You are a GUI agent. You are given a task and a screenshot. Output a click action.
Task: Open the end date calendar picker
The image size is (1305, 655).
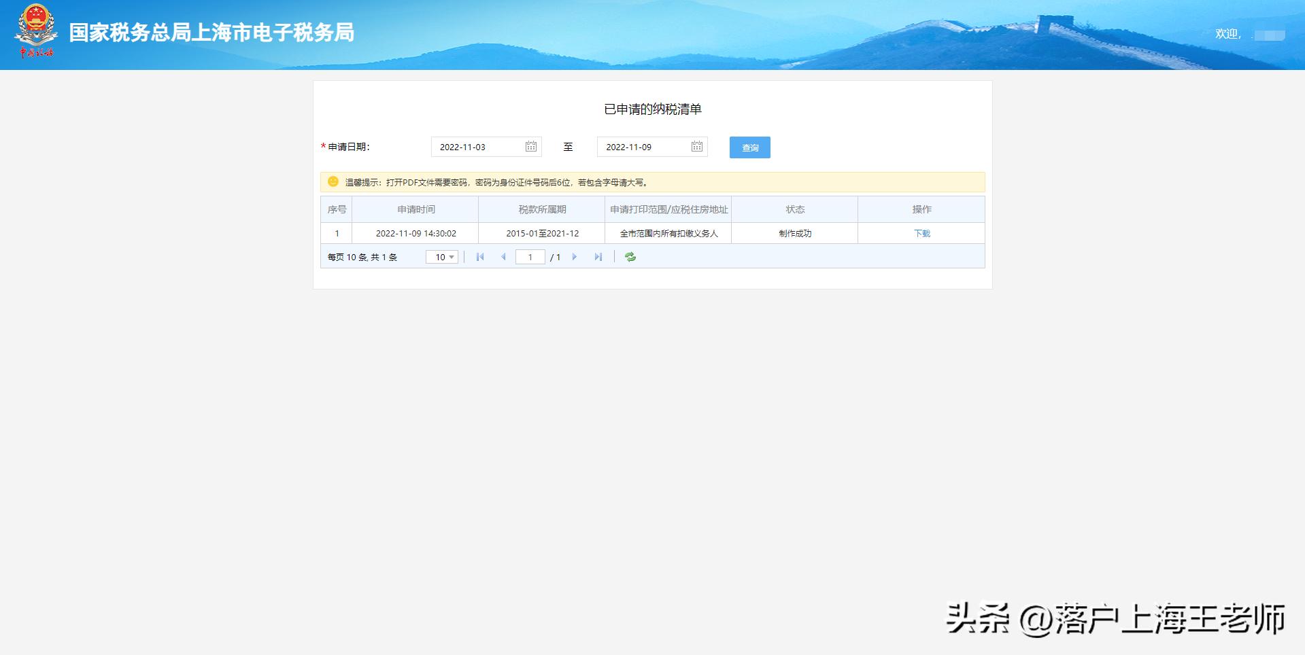(x=696, y=147)
